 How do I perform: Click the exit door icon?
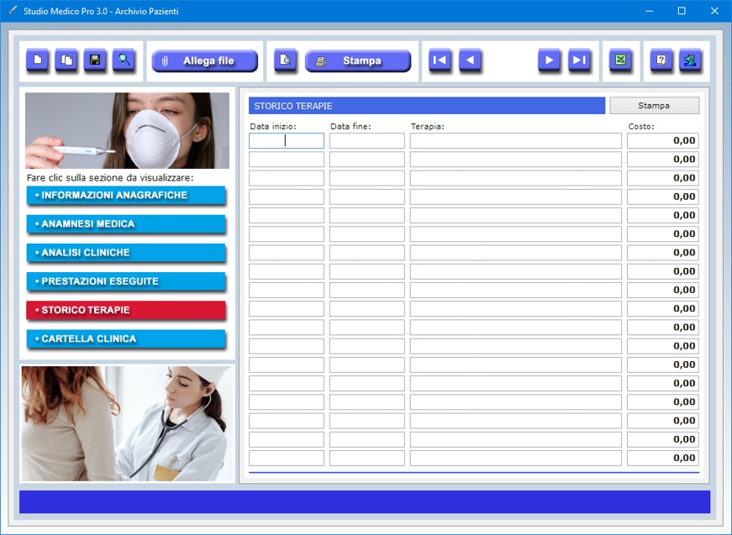point(690,60)
